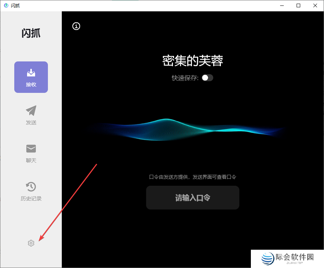Toggle quick save next to its label

click(x=207, y=78)
